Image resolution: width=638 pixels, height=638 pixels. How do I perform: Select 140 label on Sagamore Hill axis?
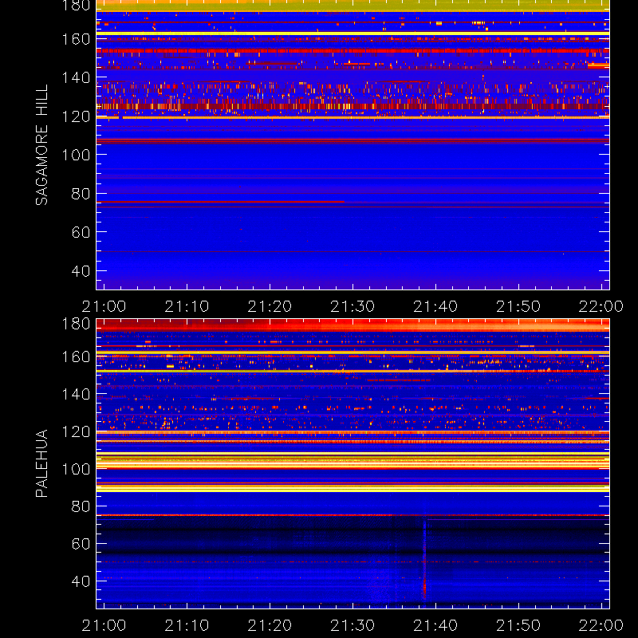(x=76, y=77)
